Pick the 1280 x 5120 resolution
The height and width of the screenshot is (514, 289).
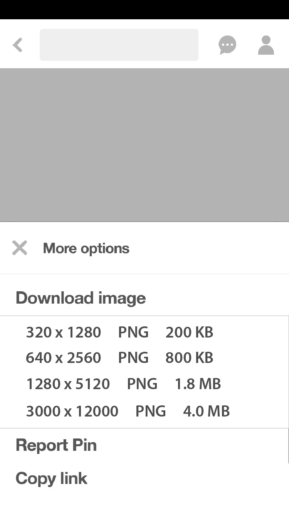68,384
